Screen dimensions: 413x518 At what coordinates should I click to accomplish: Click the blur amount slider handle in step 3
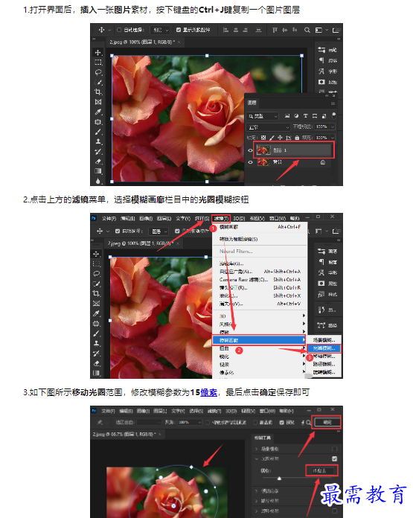click(x=279, y=478)
